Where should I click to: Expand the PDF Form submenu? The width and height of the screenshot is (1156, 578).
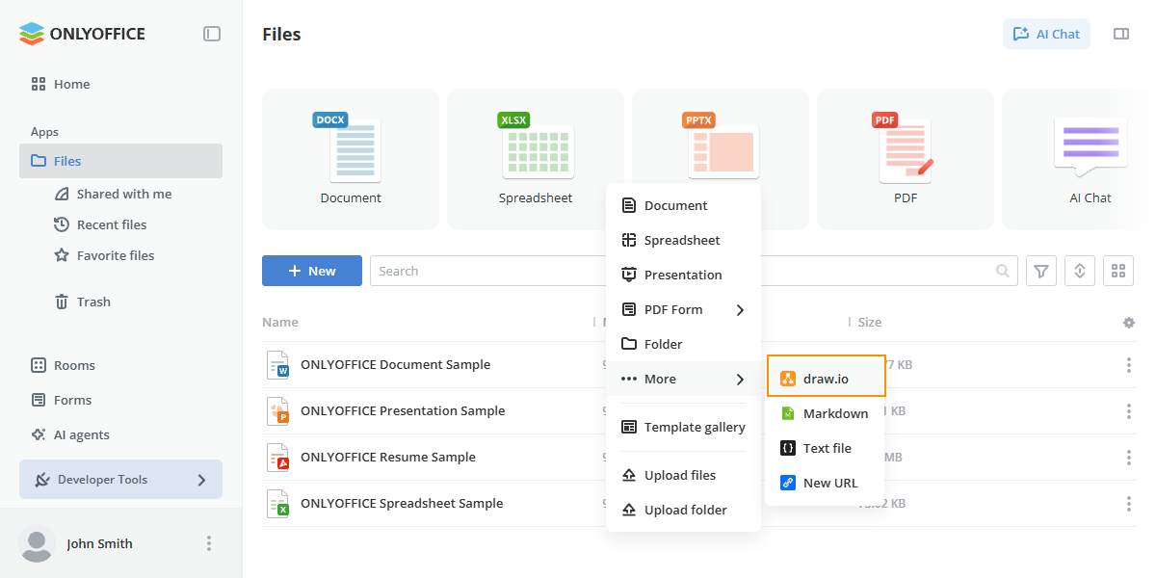[x=683, y=309]
